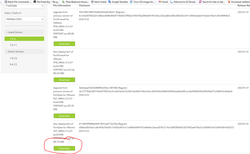250x154 pixels.
Task: Open the Download verified bookmark
Action: 239,2
